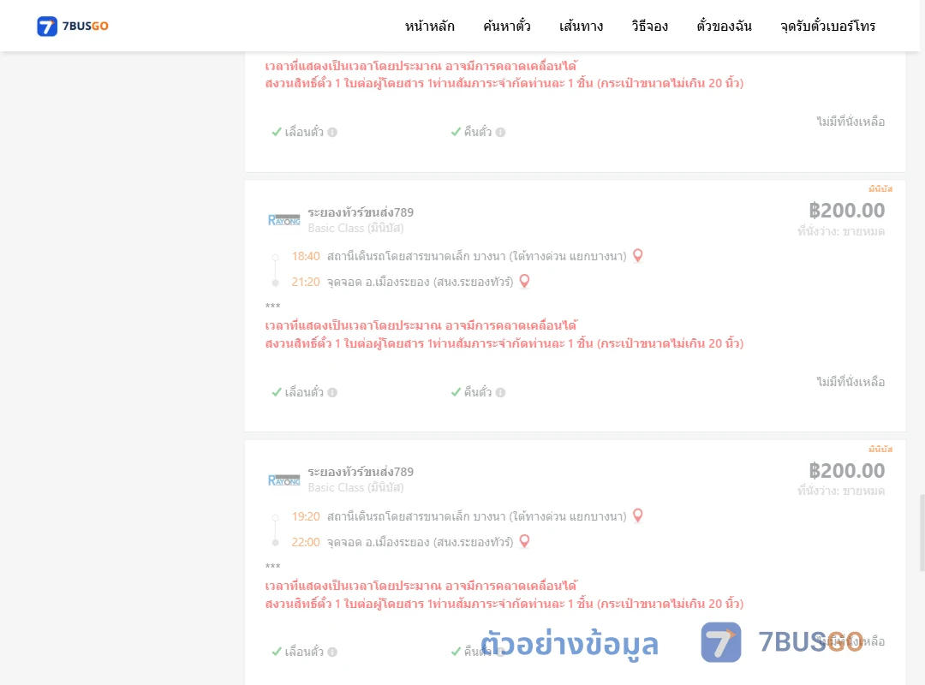This screenshot has width=925, height=685.
Task: Click ไม่มีที่นั่งเหลือ button in topmost card
Action: (850, 122)
